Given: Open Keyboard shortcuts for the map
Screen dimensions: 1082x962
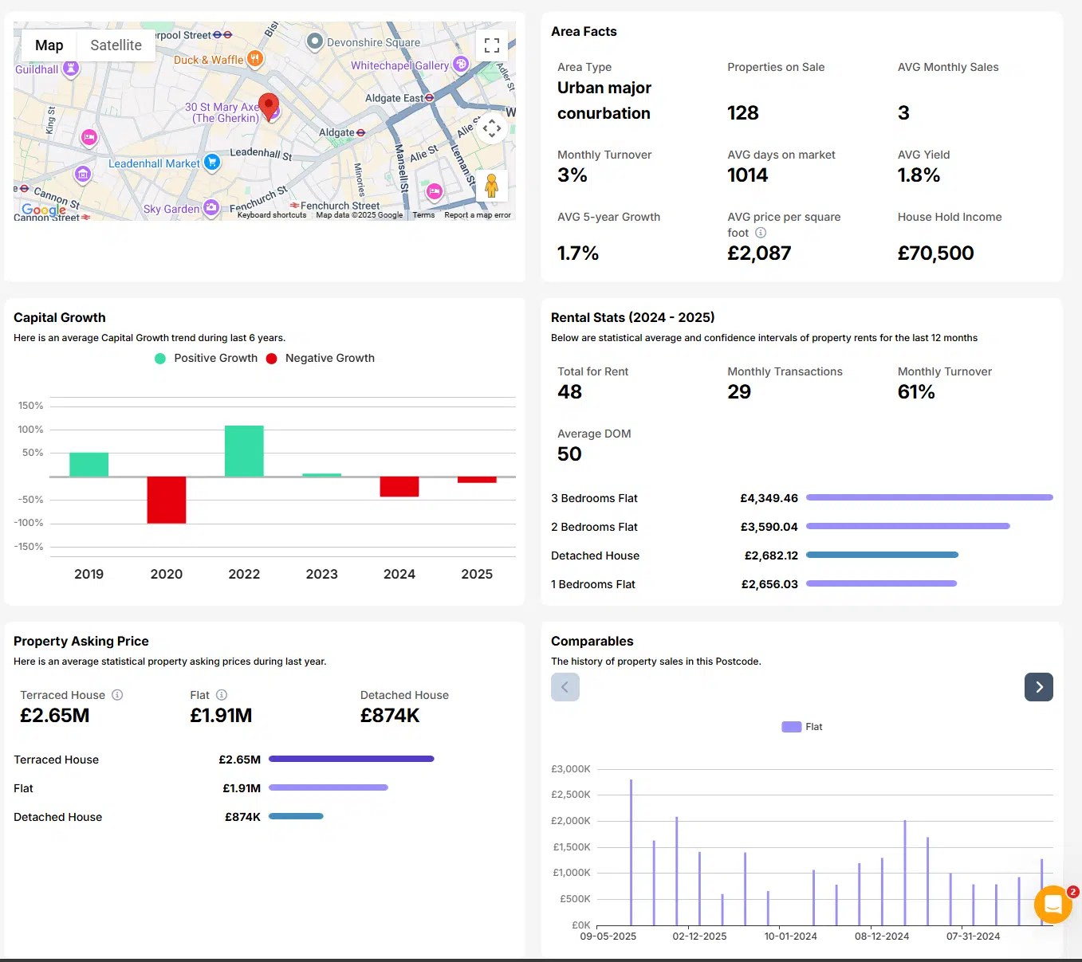Looking at the screenshot, I should (272, 215).
